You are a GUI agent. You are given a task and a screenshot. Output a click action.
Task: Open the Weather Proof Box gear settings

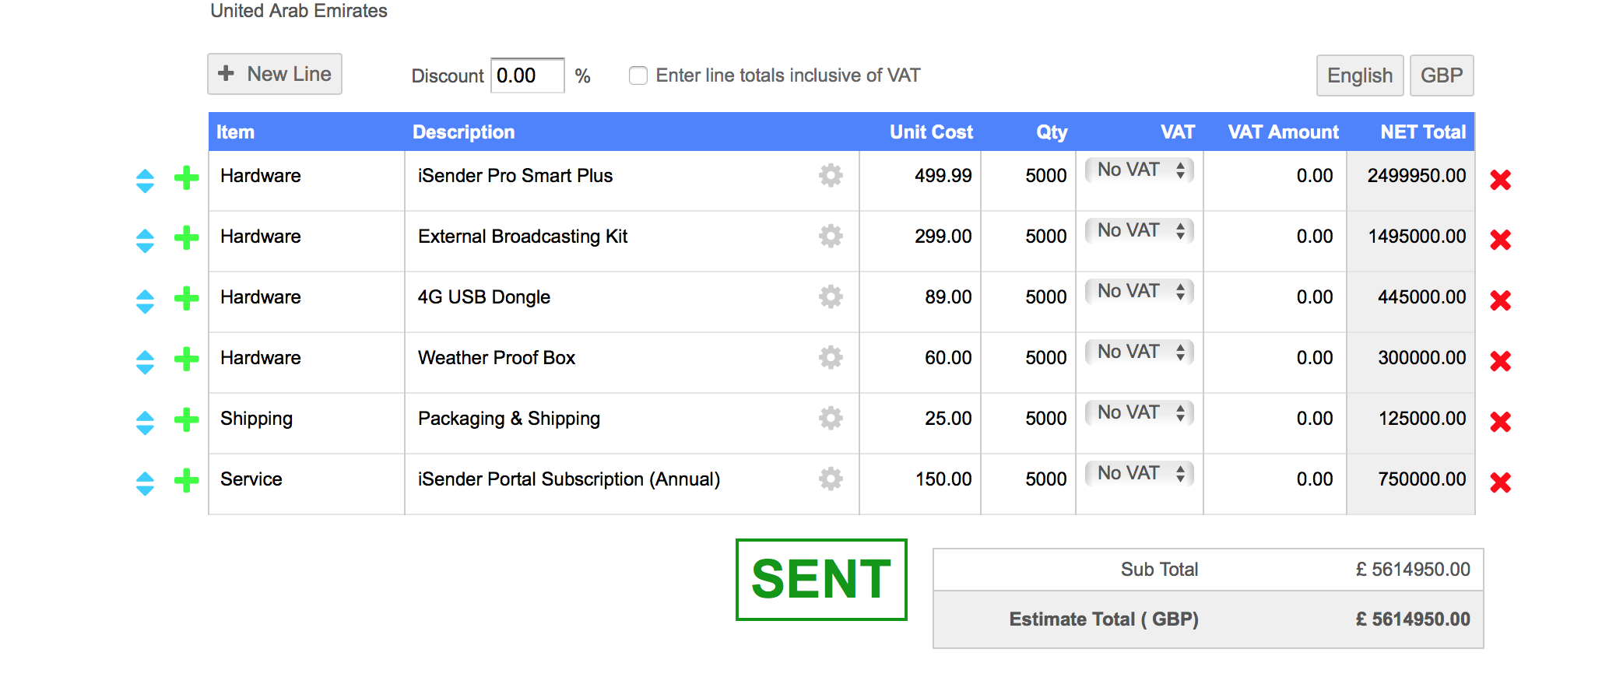831,357
